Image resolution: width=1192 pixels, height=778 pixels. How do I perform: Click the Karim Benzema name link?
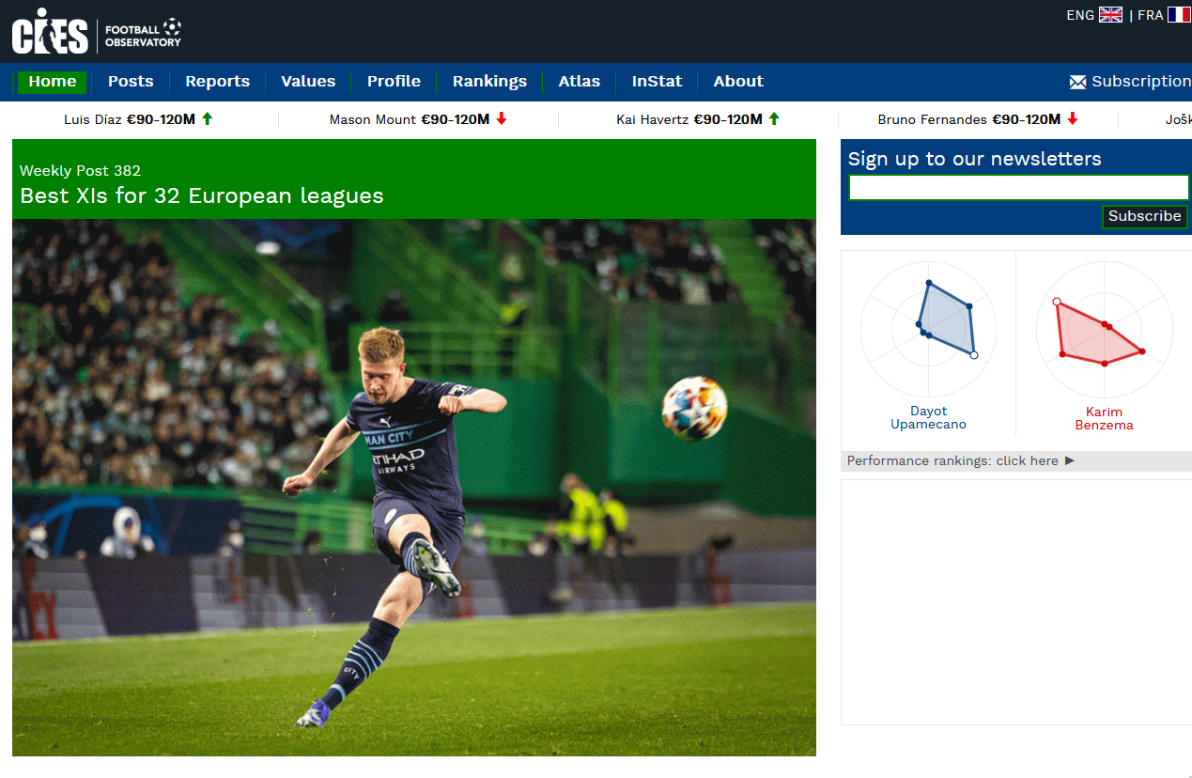pos(1104,418)
